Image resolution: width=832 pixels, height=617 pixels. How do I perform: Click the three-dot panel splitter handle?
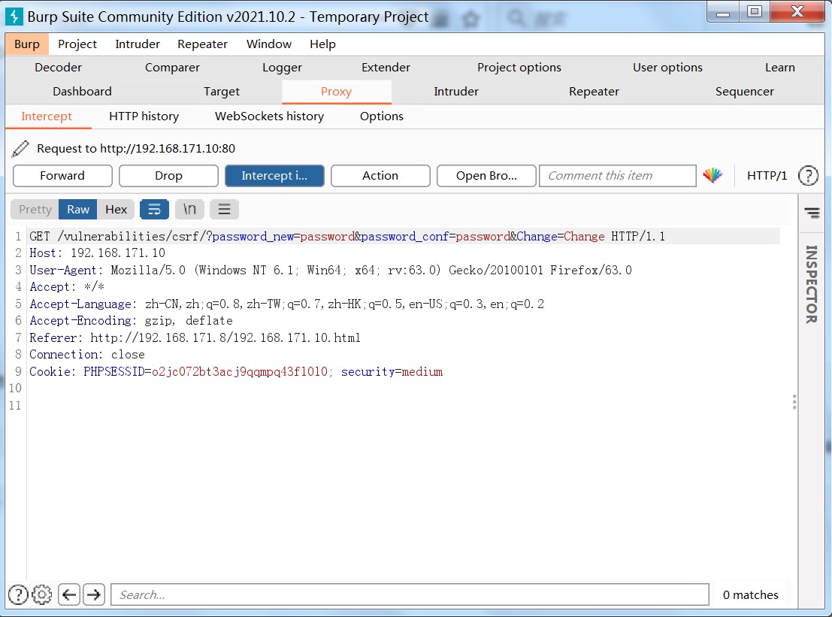[x=794, y=401]
